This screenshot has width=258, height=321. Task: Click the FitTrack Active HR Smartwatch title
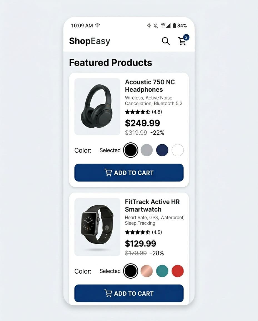(x=152, y=206)
